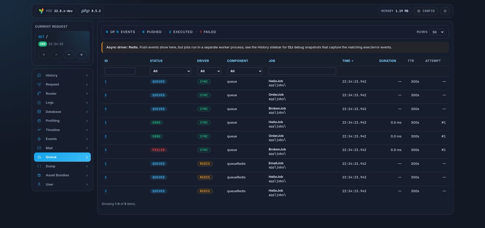
Task: Click 0.0 ms duration in DONE OrderJob row
Action: pos(396,136)
